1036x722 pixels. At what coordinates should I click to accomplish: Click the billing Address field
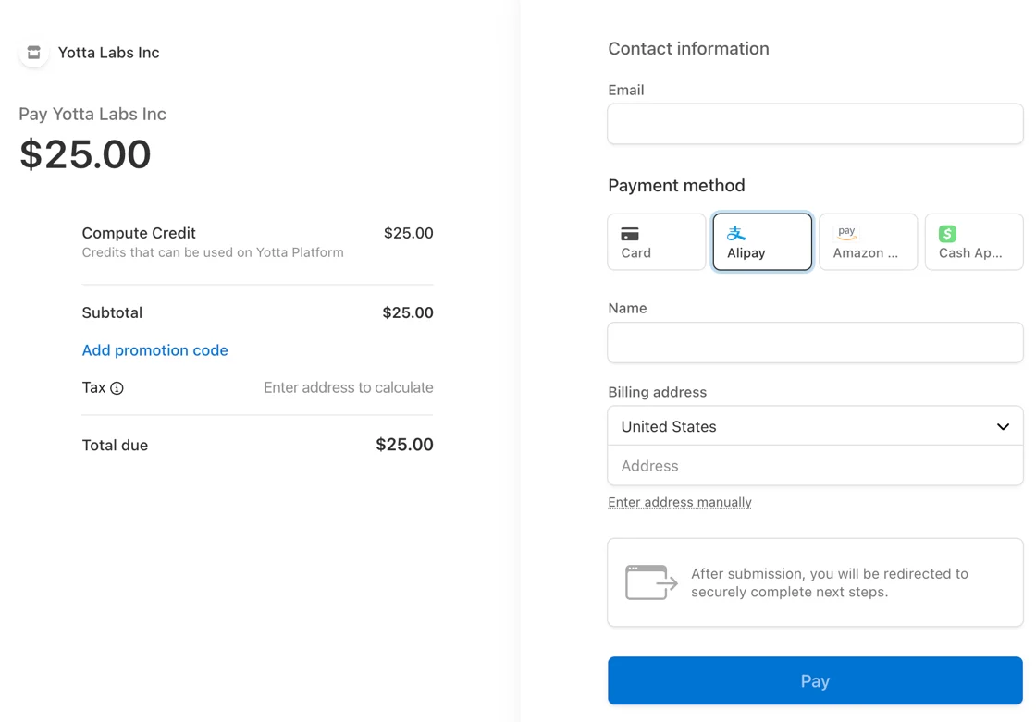(814, 466)
